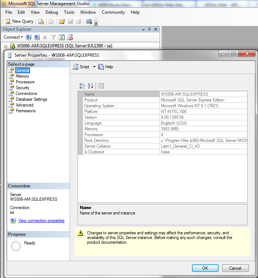Switch property grid to Categorized view
The width and height of the screenshot is (258, 278).
(x=82, y=86)
